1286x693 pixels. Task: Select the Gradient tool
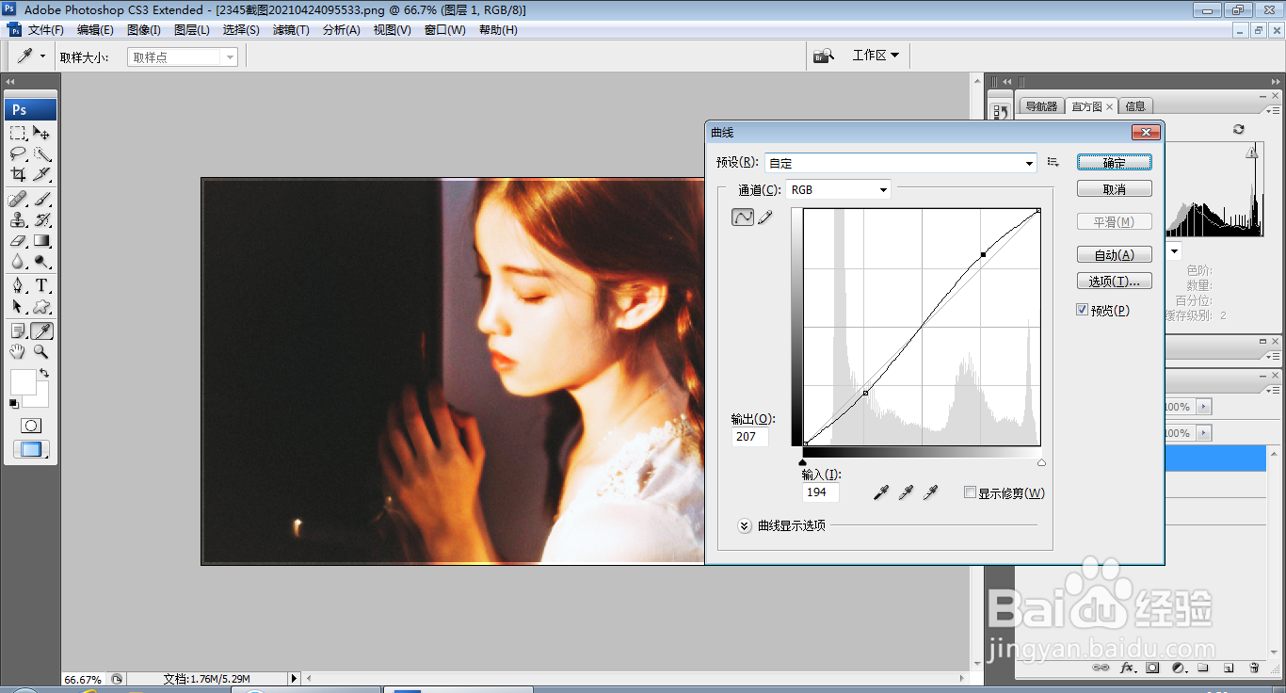41,240
